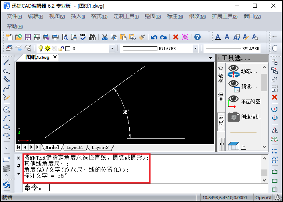Click the command line input field
Image resolution: width=283 pixels, height=202 pixels.
click(145, 188)
